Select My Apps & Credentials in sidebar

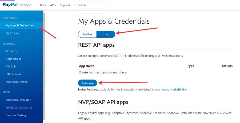click(x=20, y=25)
